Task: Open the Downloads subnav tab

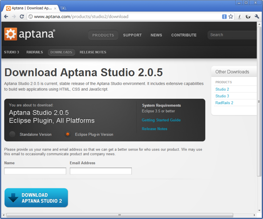Action: tap(61, 52)
